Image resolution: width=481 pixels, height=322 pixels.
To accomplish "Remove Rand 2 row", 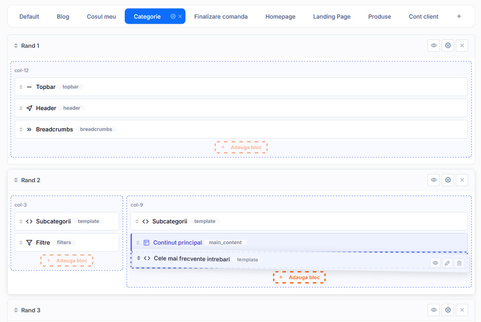I will pyautogui.click(x=462, y=180).
